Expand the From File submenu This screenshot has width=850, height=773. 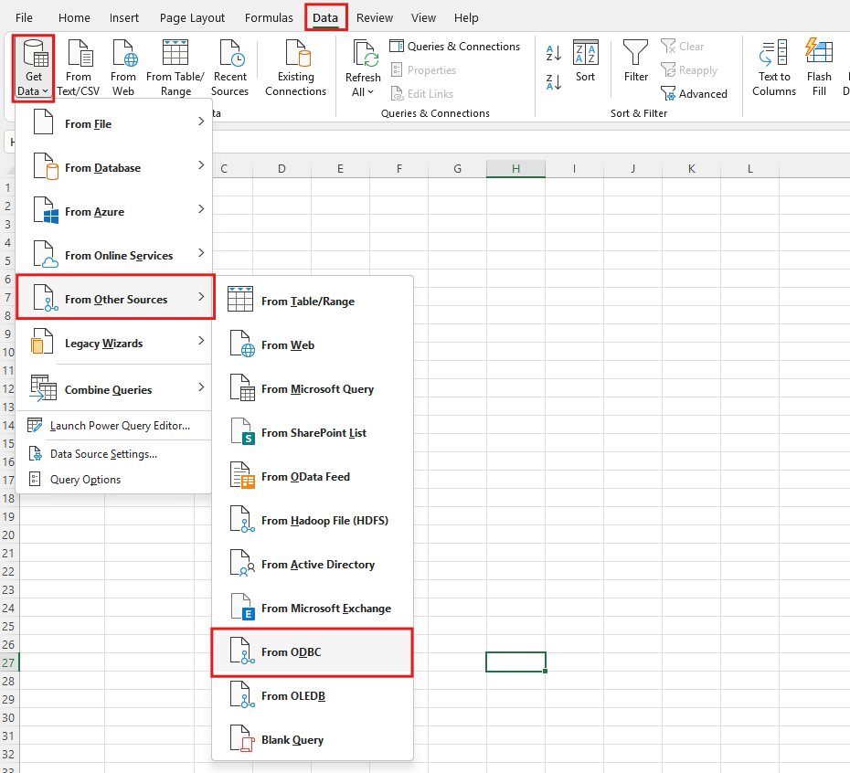pos(114,123)
